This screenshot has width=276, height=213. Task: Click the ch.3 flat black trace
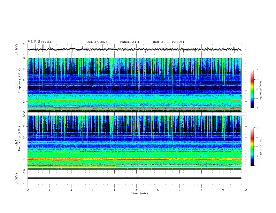click(x=134, y=178)
